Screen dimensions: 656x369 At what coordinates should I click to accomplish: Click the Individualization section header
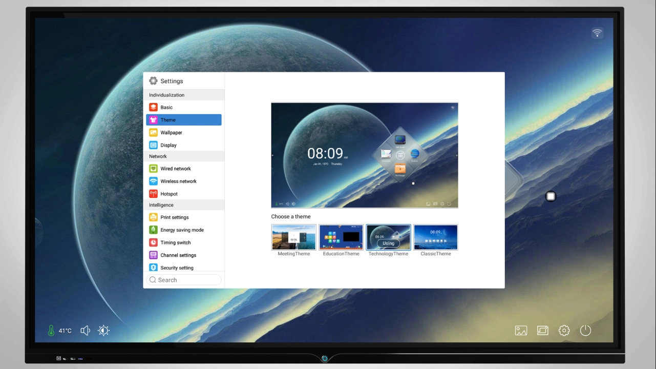click(184, 95)
